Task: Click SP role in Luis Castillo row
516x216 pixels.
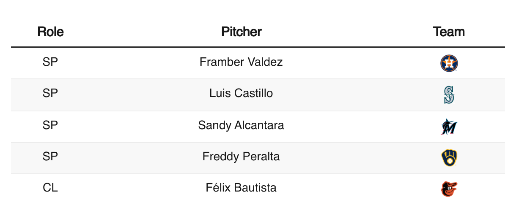Action: click(x=50, y=93)
